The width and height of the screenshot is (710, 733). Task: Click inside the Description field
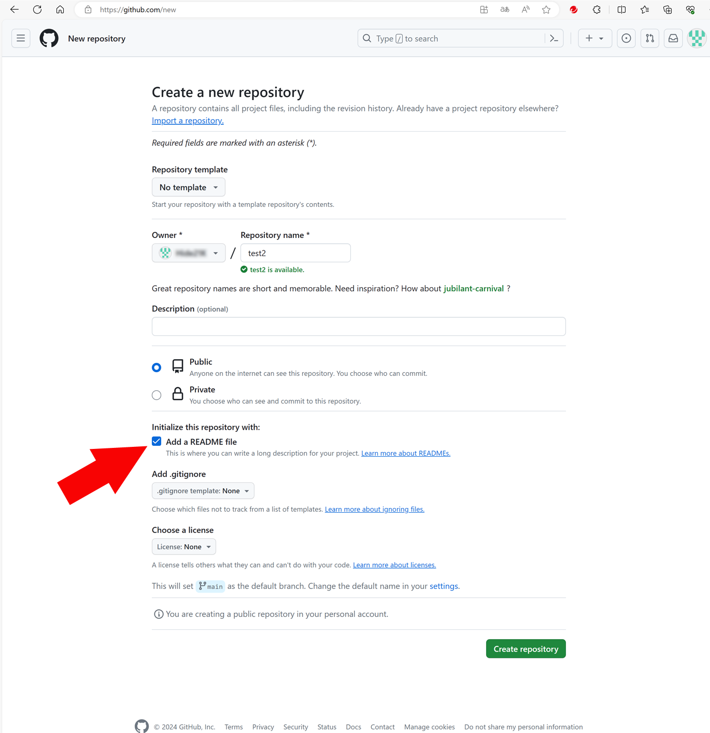358,326
